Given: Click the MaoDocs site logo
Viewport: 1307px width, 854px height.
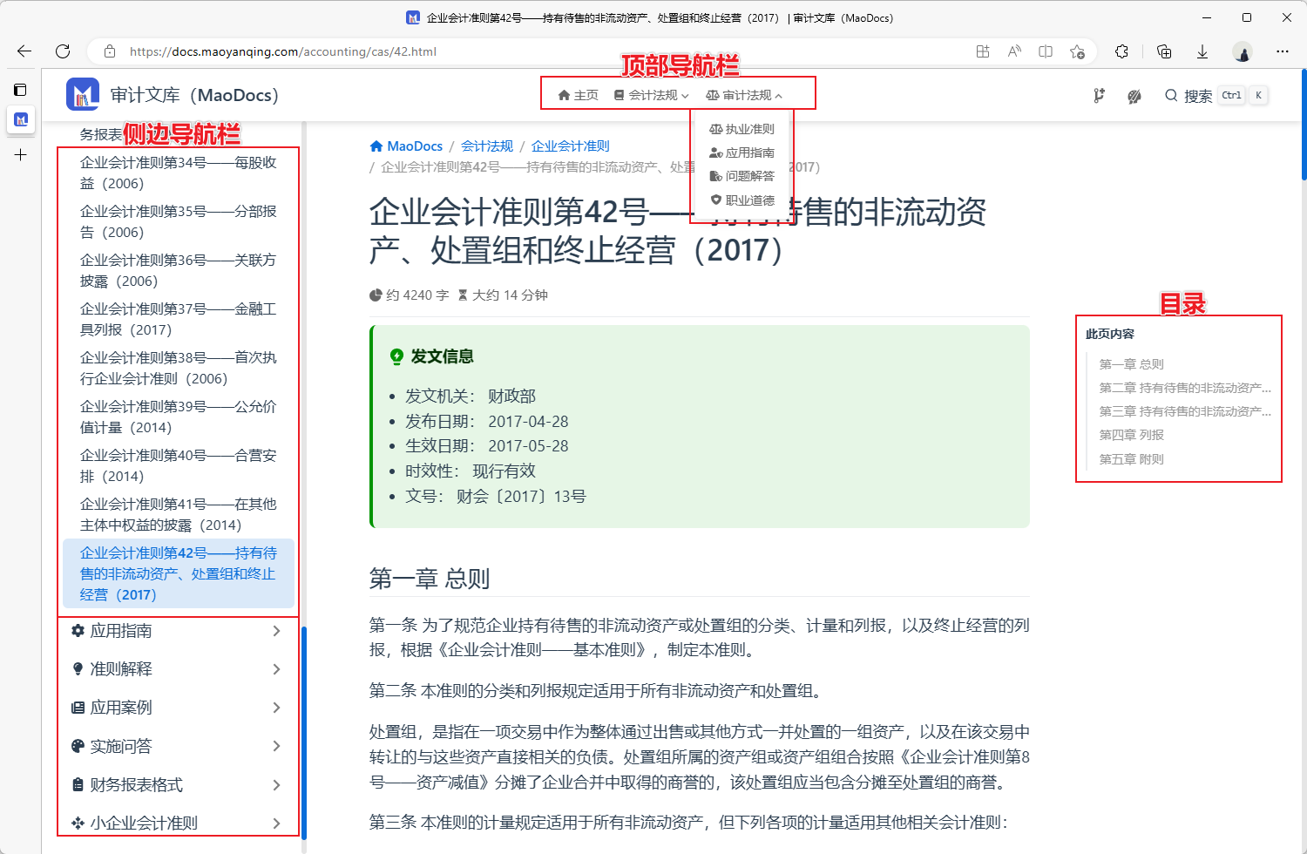Looking at the screenshot, I should pos(83,94).
